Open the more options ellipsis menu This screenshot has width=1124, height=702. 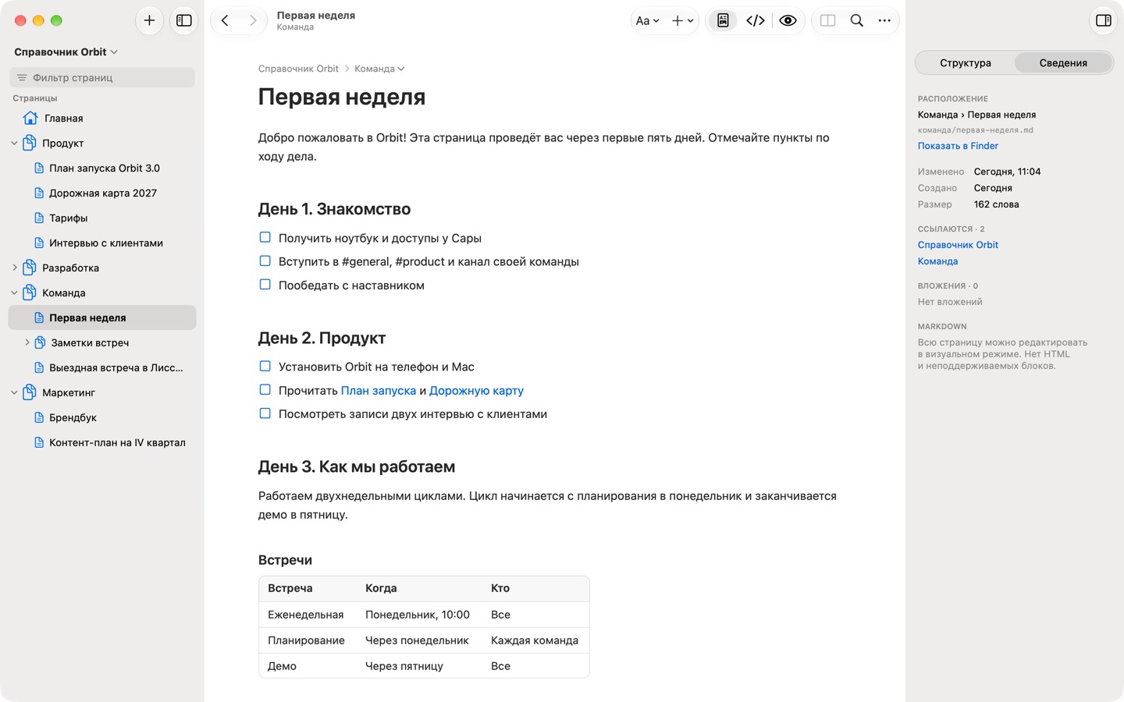[884, 20]
